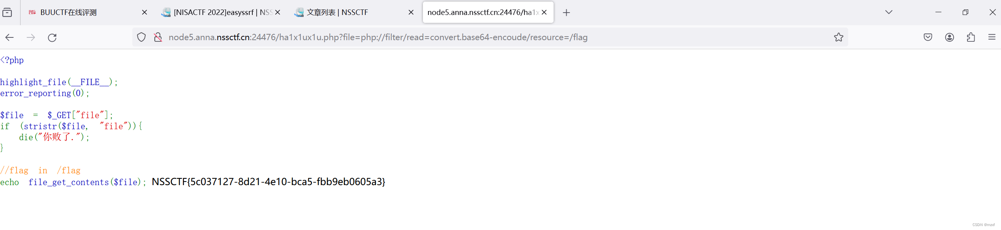Close the active node5.anna.nssctf.cn tab
The height and width of the screenshot is (230, 1001).
(544, 12)
